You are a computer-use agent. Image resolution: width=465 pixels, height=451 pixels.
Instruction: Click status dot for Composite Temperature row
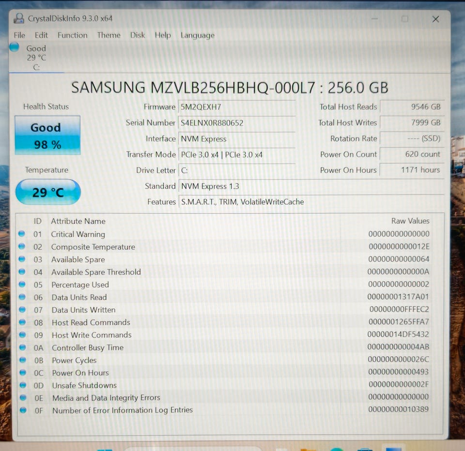tap(22, 246)
